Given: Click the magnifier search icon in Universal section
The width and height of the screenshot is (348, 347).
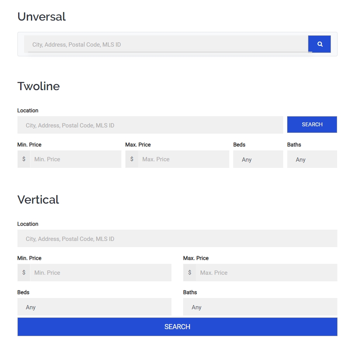Looking at the screenshot, I should click(x=319, y=44).
